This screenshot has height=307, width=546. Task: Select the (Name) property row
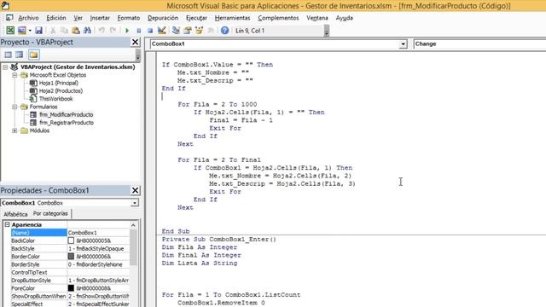pos(70,233)
